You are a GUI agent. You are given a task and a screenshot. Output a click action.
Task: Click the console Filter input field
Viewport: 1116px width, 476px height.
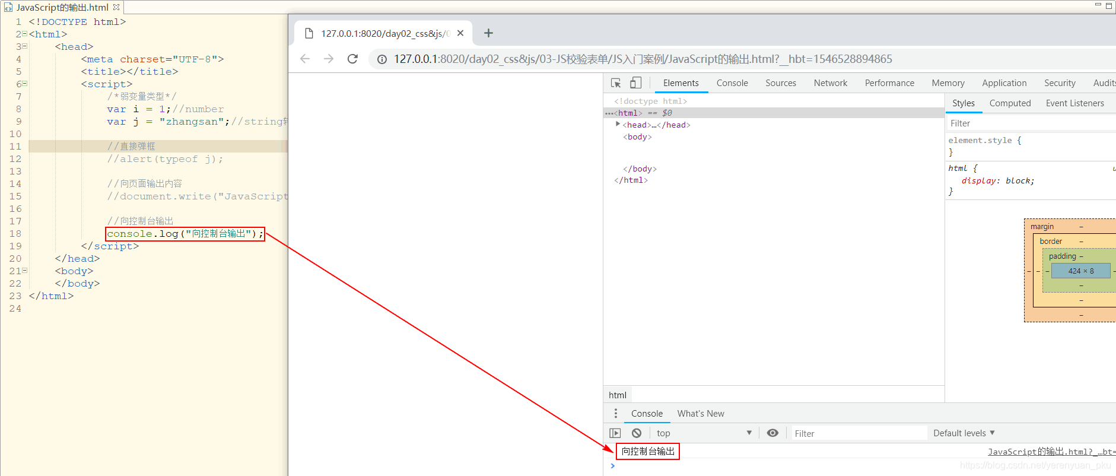[x=860, y=433]
